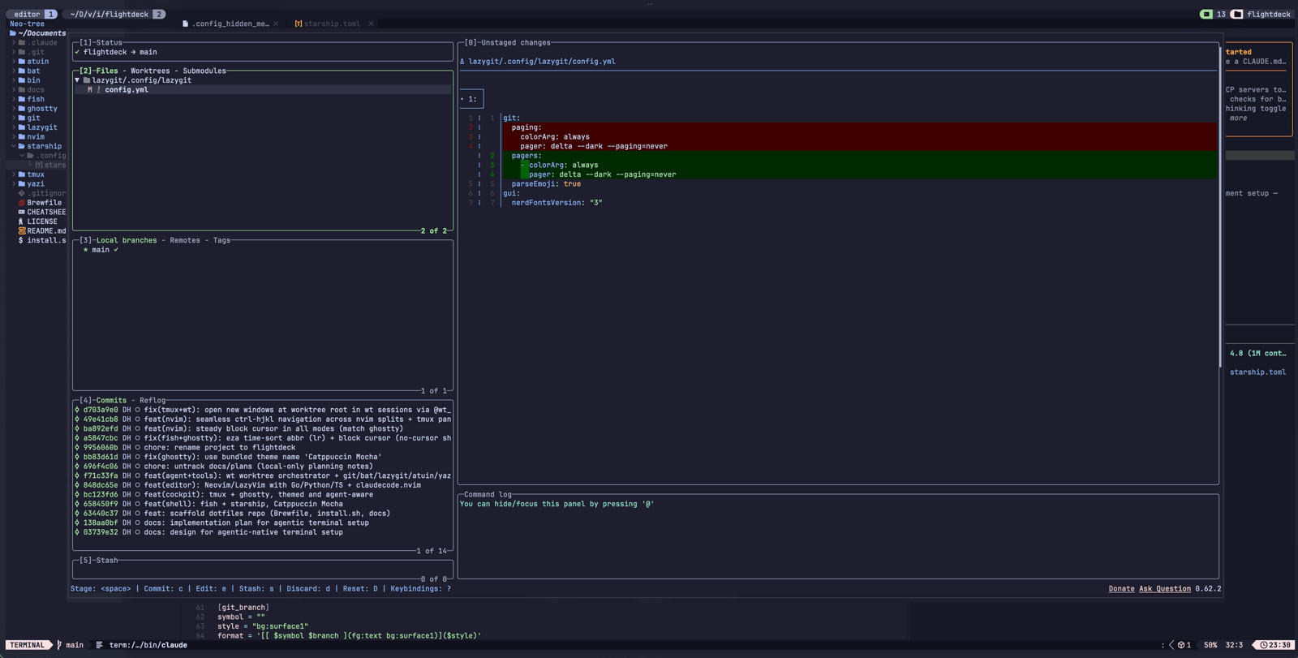Expand the docs folder chevron in Neo-tree
1298x658 pixels.
[14, 90]
